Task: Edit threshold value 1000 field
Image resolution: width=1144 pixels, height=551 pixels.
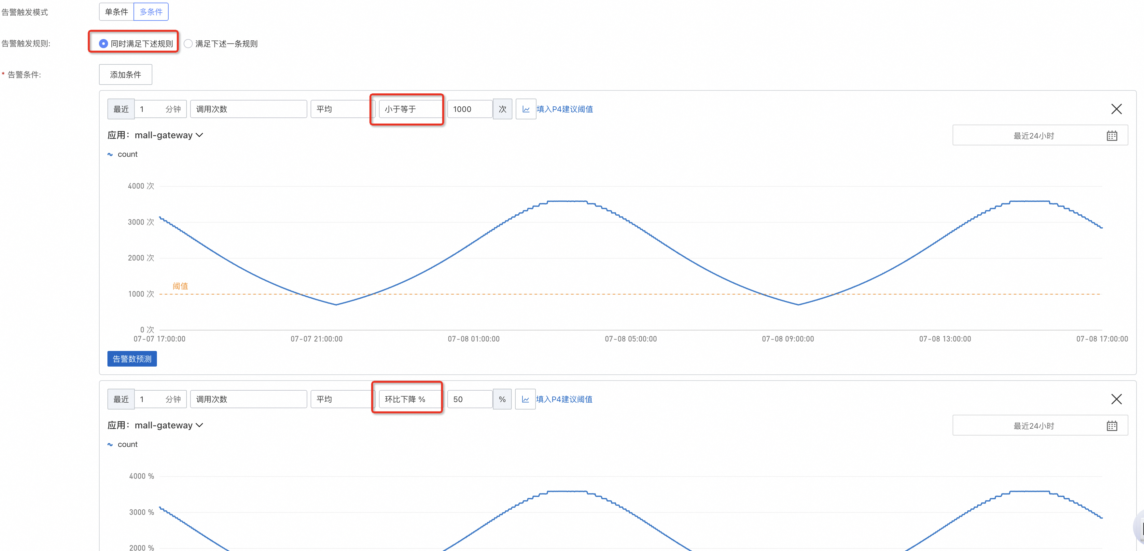Action: (470, 109)
